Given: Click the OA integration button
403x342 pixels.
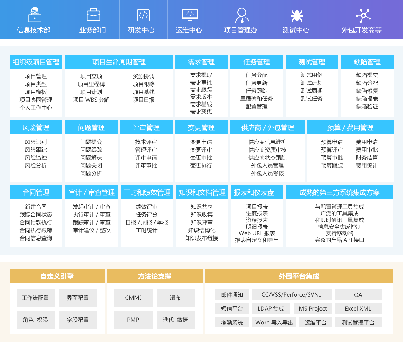Looking at the screenshot, I should click(x=358, y=294).
